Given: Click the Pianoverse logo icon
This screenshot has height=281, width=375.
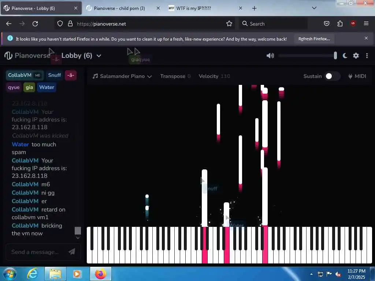Looking at the screenshot, I should (8, 56).
